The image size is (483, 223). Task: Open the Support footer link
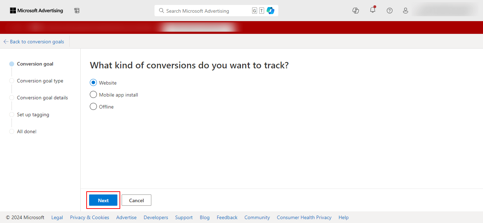point(184,217)
